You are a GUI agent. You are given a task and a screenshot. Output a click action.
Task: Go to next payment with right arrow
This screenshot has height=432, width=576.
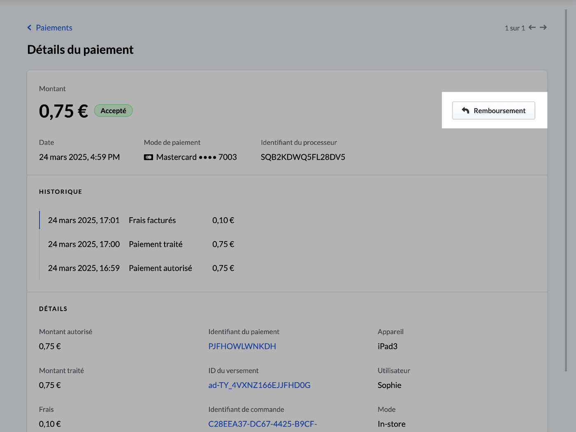pyautogui.click(x=543, y=28)
